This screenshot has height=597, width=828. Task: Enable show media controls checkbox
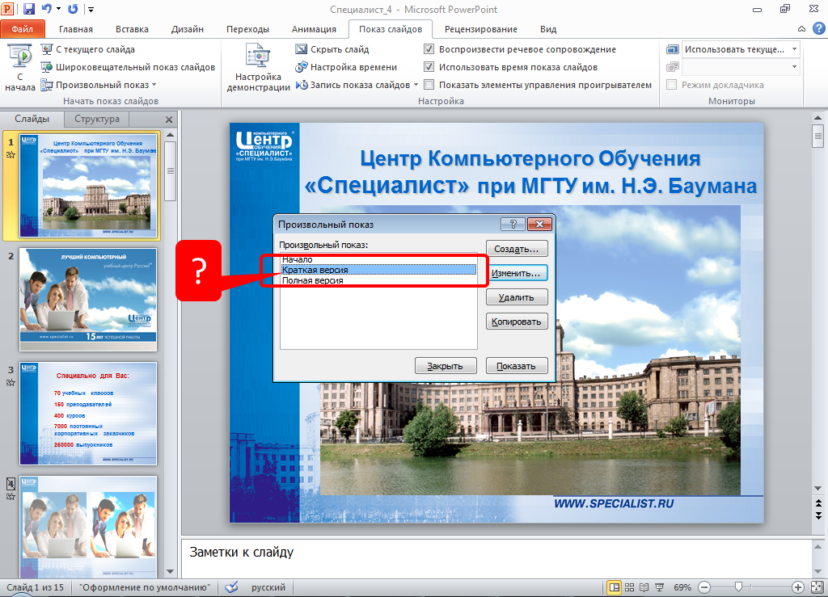click(x=429, y=85)
